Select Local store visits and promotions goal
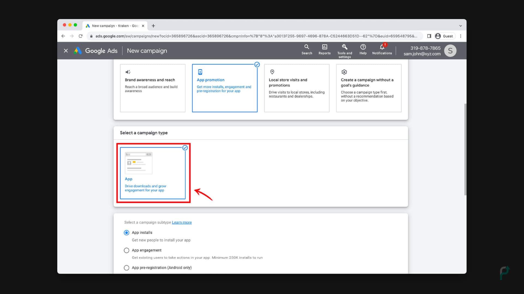Viewport: 524px width, 294px height. tap(297, 88)
